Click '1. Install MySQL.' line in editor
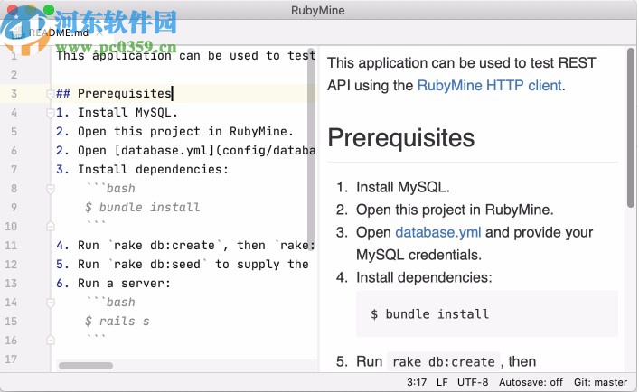639x392 pixels. click(117, 112)
